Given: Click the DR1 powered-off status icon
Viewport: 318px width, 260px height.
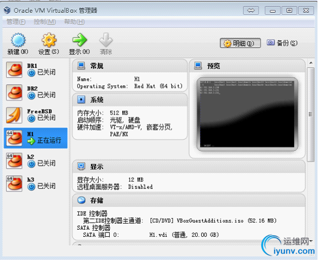Looking at the screenshot, I should click(31, 73).
